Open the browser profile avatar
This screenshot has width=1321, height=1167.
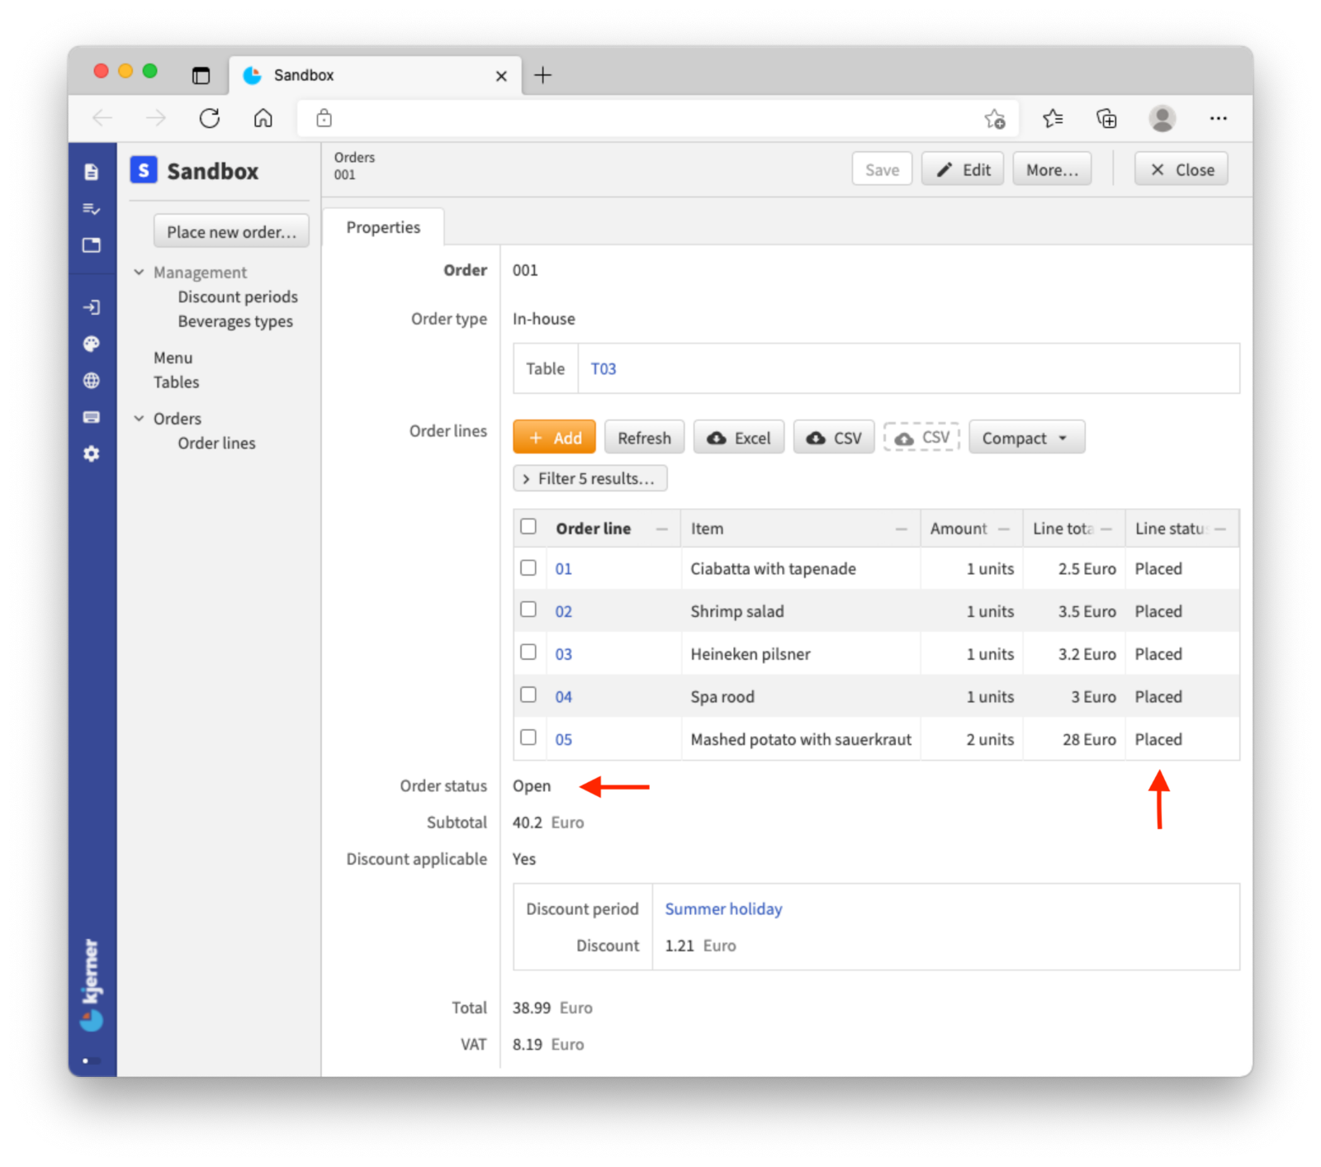(x=1162, y=118)
